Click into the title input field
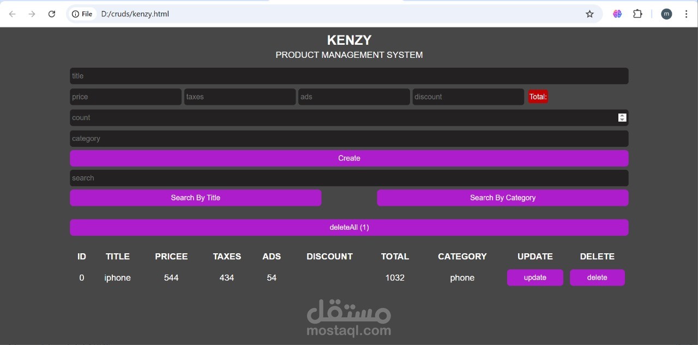This screenshot has width=698, height=345. [x=349, y=76]
